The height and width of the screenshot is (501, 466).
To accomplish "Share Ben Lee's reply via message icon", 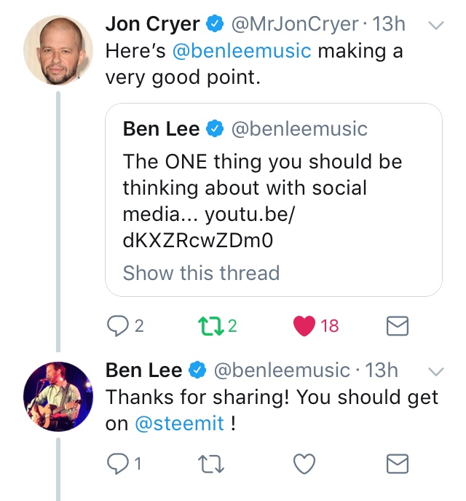I will pos(396,463).
